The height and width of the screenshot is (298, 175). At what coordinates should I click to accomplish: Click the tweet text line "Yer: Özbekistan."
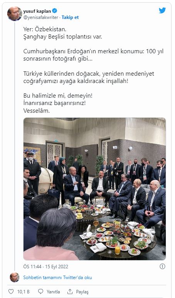(x=45, y=29)
